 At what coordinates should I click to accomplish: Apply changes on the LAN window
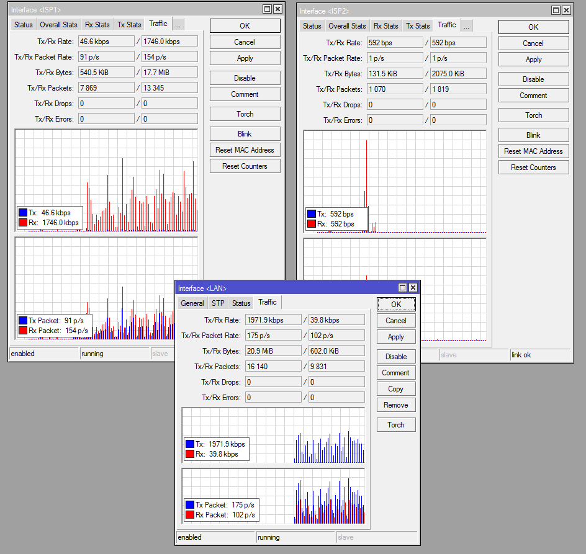coord(396,336)
